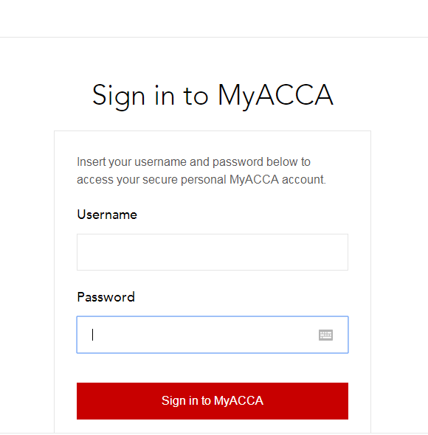Click the Password label

[106, 297]
